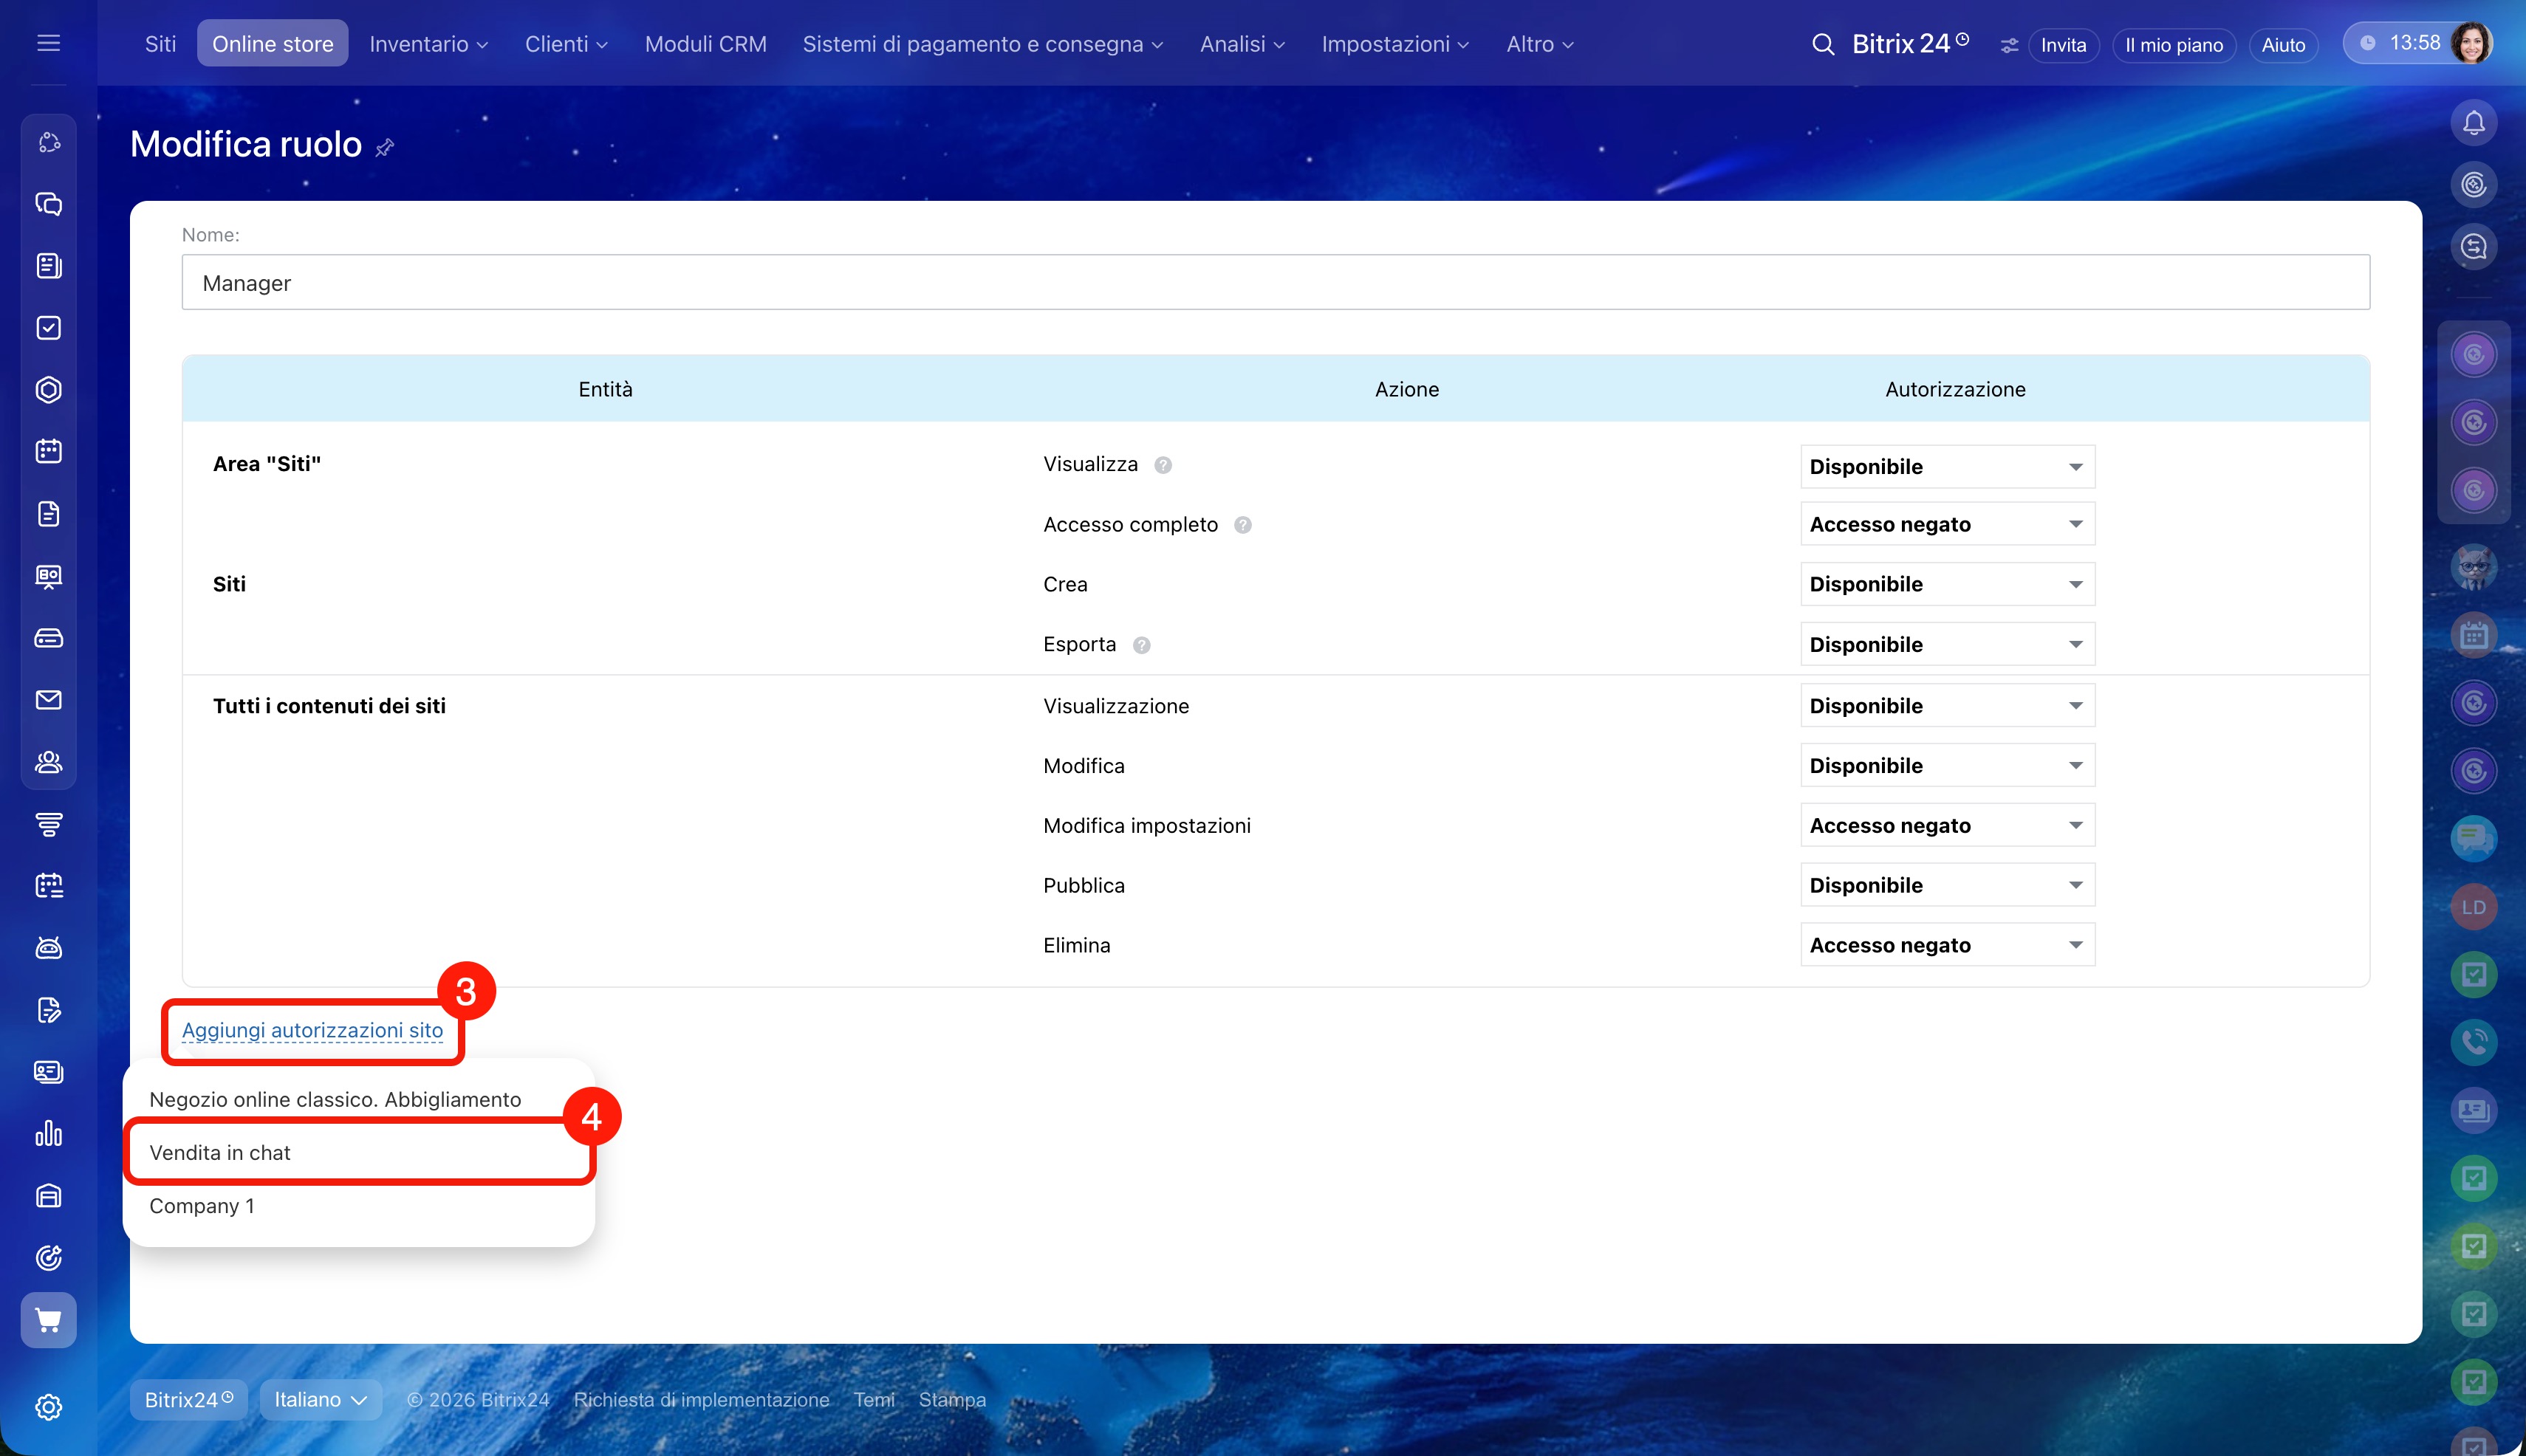2526x1456 pixels.
Task: Open the notifications bell icon
Action: [x=2473, y=123]
